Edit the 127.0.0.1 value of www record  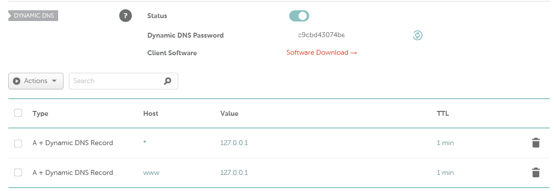pyautogui.click(x=234, y=172)
